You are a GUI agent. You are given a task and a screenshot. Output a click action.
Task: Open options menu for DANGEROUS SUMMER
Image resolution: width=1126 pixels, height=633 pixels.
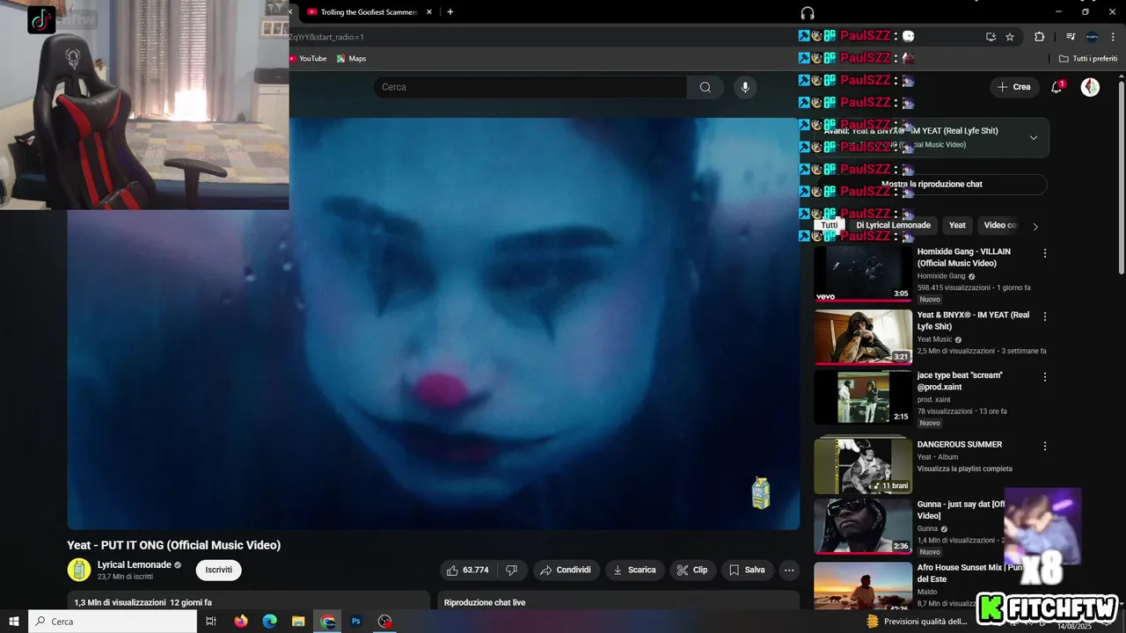tap(1045, 447)
